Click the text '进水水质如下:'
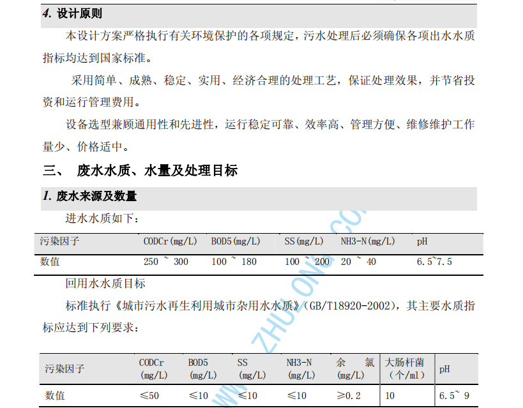The height and width of the screenshot is (408, 523). 102,218
